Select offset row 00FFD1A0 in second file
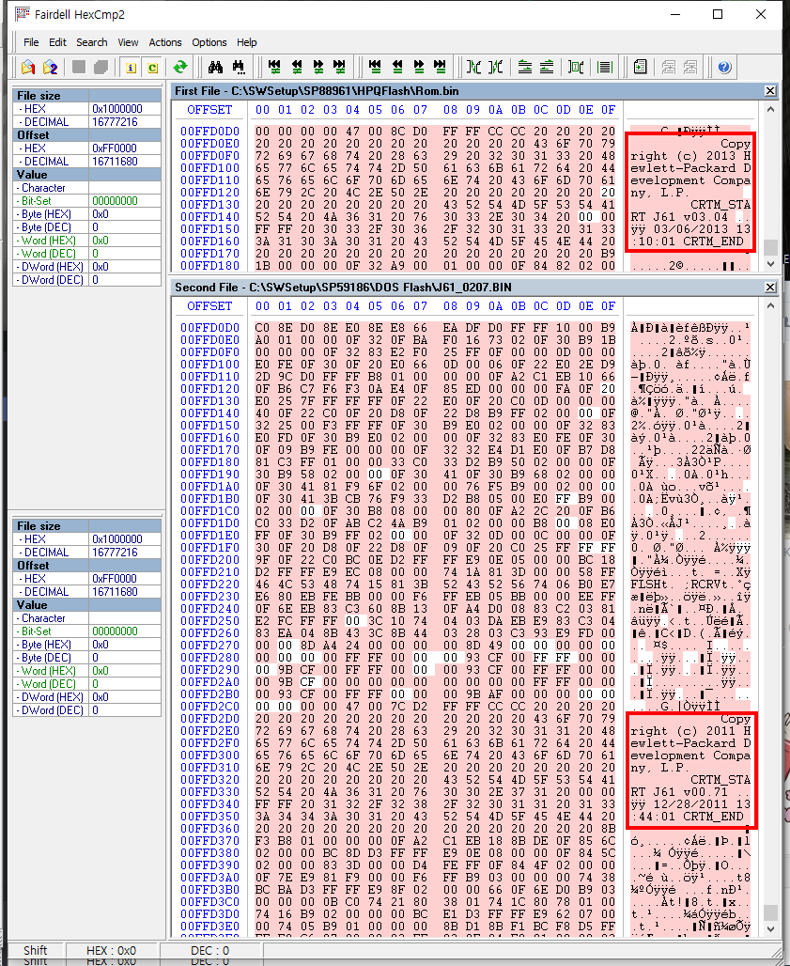This screenshot has height=966, width=790. (209, 487)
